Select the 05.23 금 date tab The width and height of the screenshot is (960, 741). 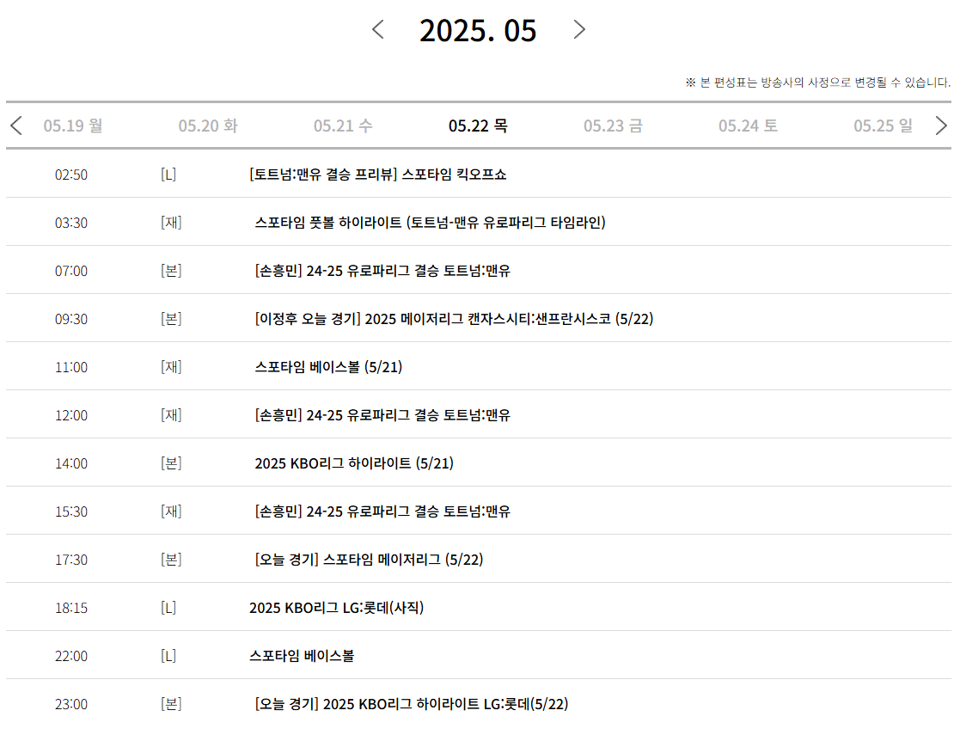click(613, 126)
